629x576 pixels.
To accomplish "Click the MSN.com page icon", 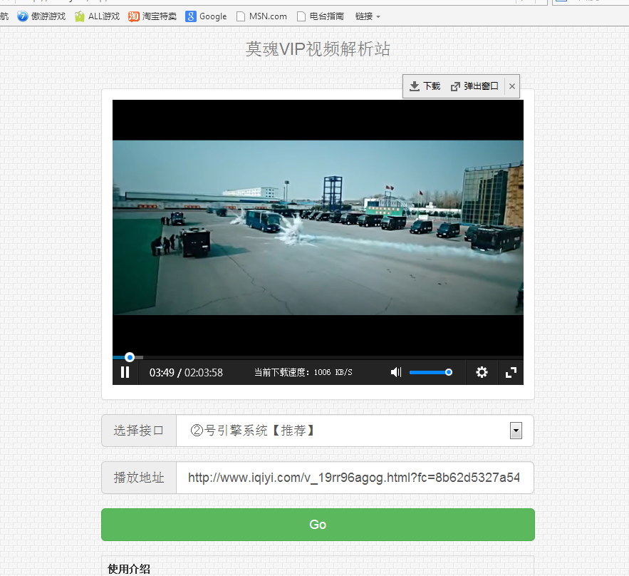I will click(241, 16).
